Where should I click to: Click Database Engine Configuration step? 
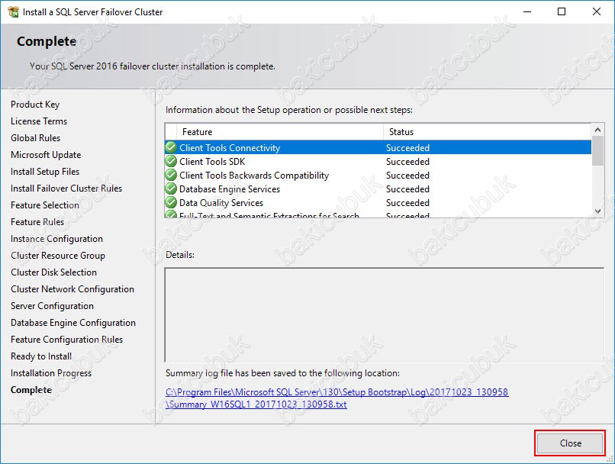point(73,323)
